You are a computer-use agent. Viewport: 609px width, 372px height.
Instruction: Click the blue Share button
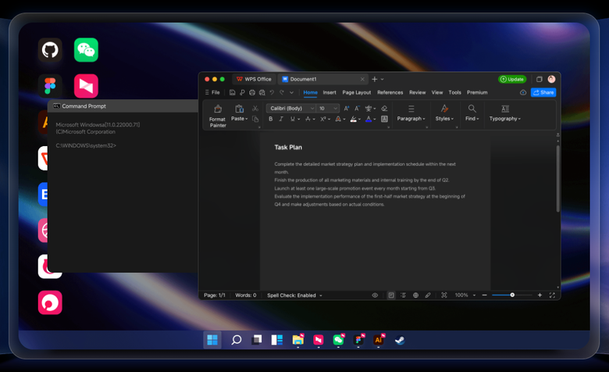pos(543,92)
